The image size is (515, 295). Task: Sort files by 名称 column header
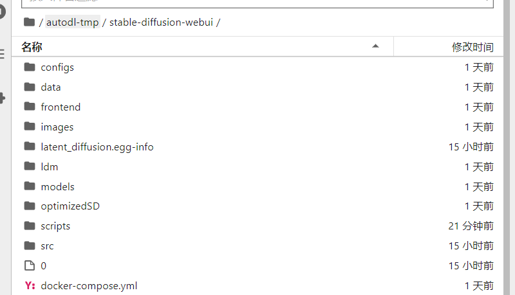[32, 47]
